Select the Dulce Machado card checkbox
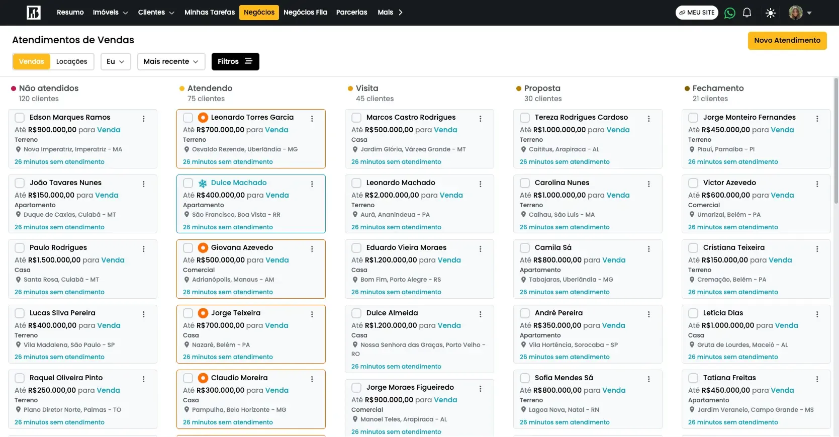Viewport: 839px width, 437px height. 188,183
